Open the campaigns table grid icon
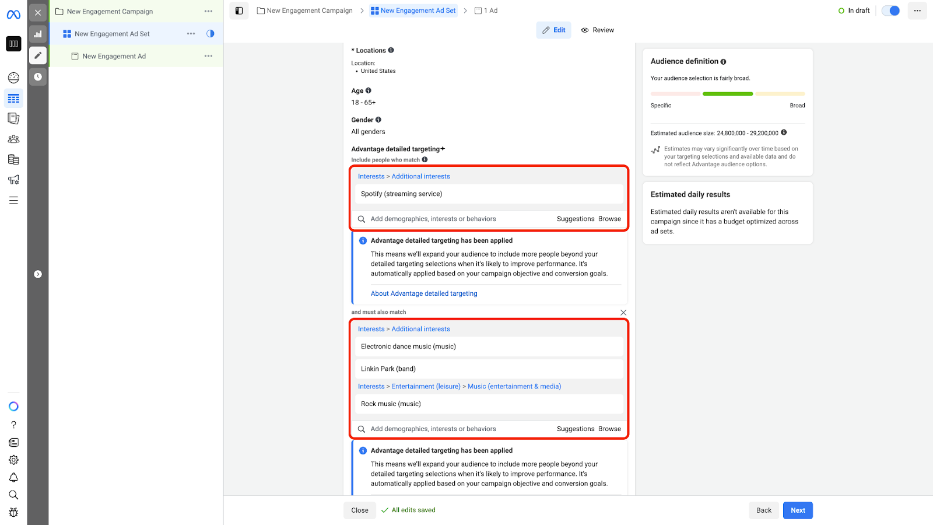Image resolution: width=933 pixels, height=525 pixels. tap(13, 99)
